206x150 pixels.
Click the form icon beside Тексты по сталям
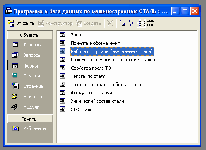click(62, 76)
